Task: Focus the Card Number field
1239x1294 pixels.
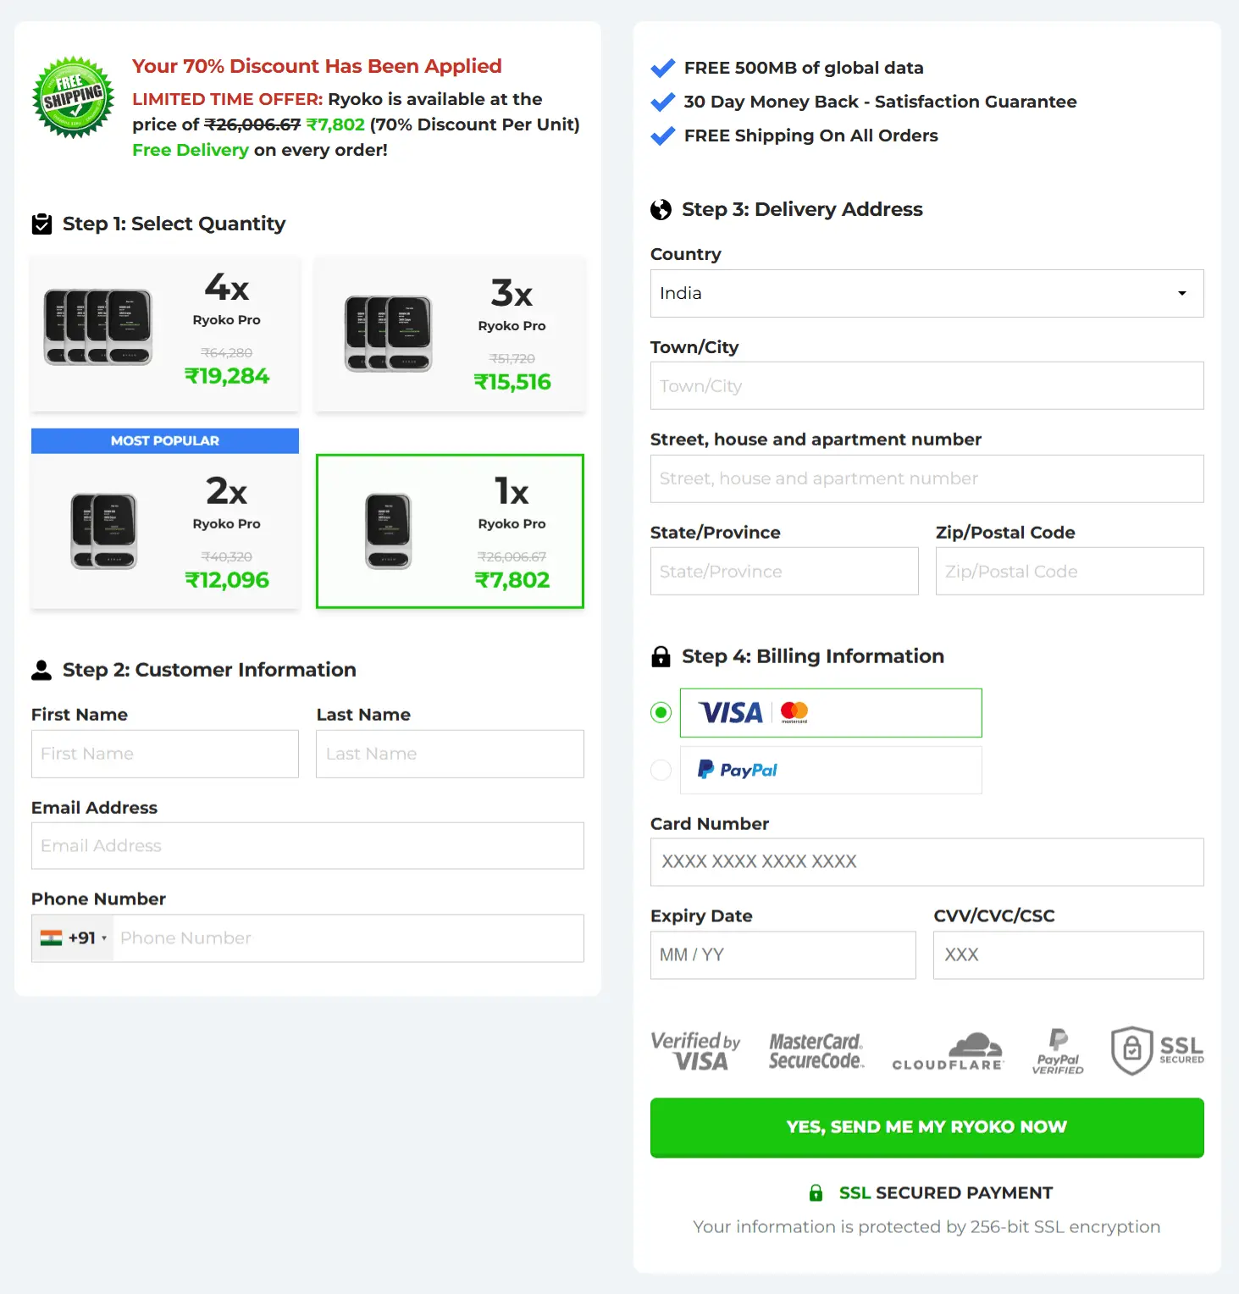Action: [x=926, y=862]
